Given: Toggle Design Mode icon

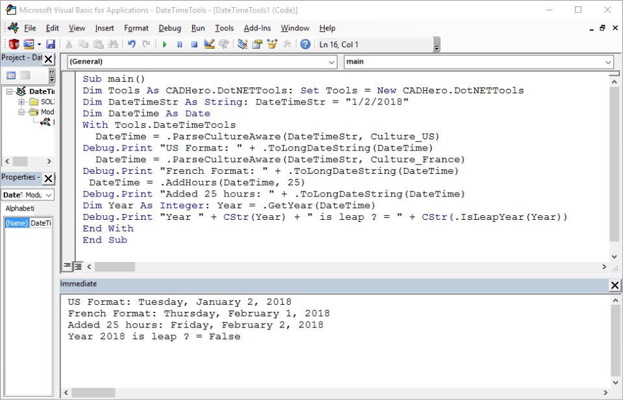Looking at the screenshot, I should point(209,44).
